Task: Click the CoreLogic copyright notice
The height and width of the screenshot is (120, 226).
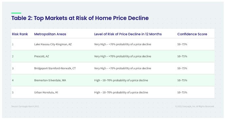Action: tap(195, 107)
